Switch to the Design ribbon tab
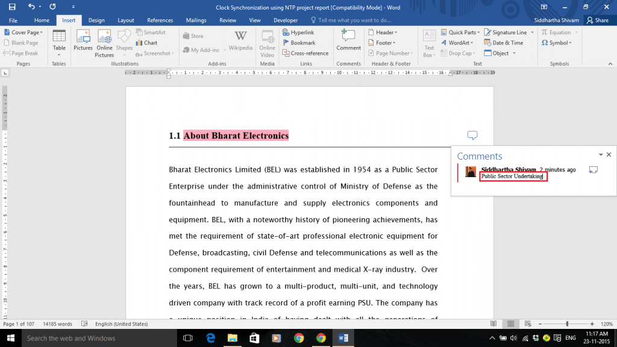This screenshot has width=617, height=347. tap(96, 20)
